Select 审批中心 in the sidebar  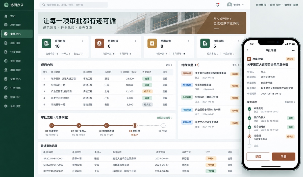pyautogui.click(x=17, y=34)
